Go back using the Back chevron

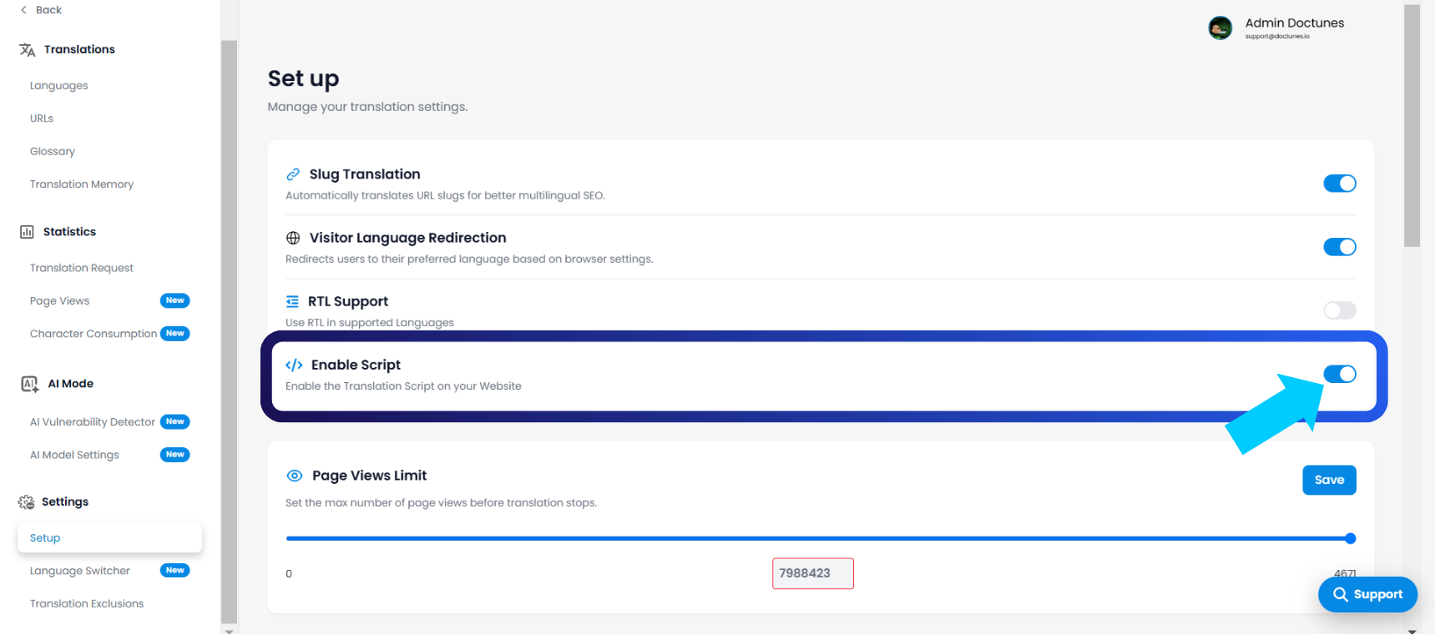(x=24, y=10)
